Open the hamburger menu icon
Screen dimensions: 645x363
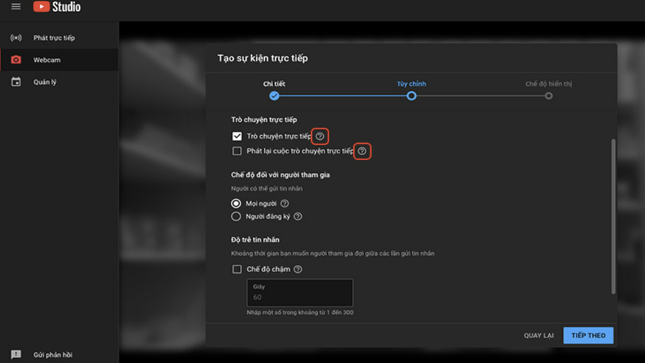tap(16, 7)
